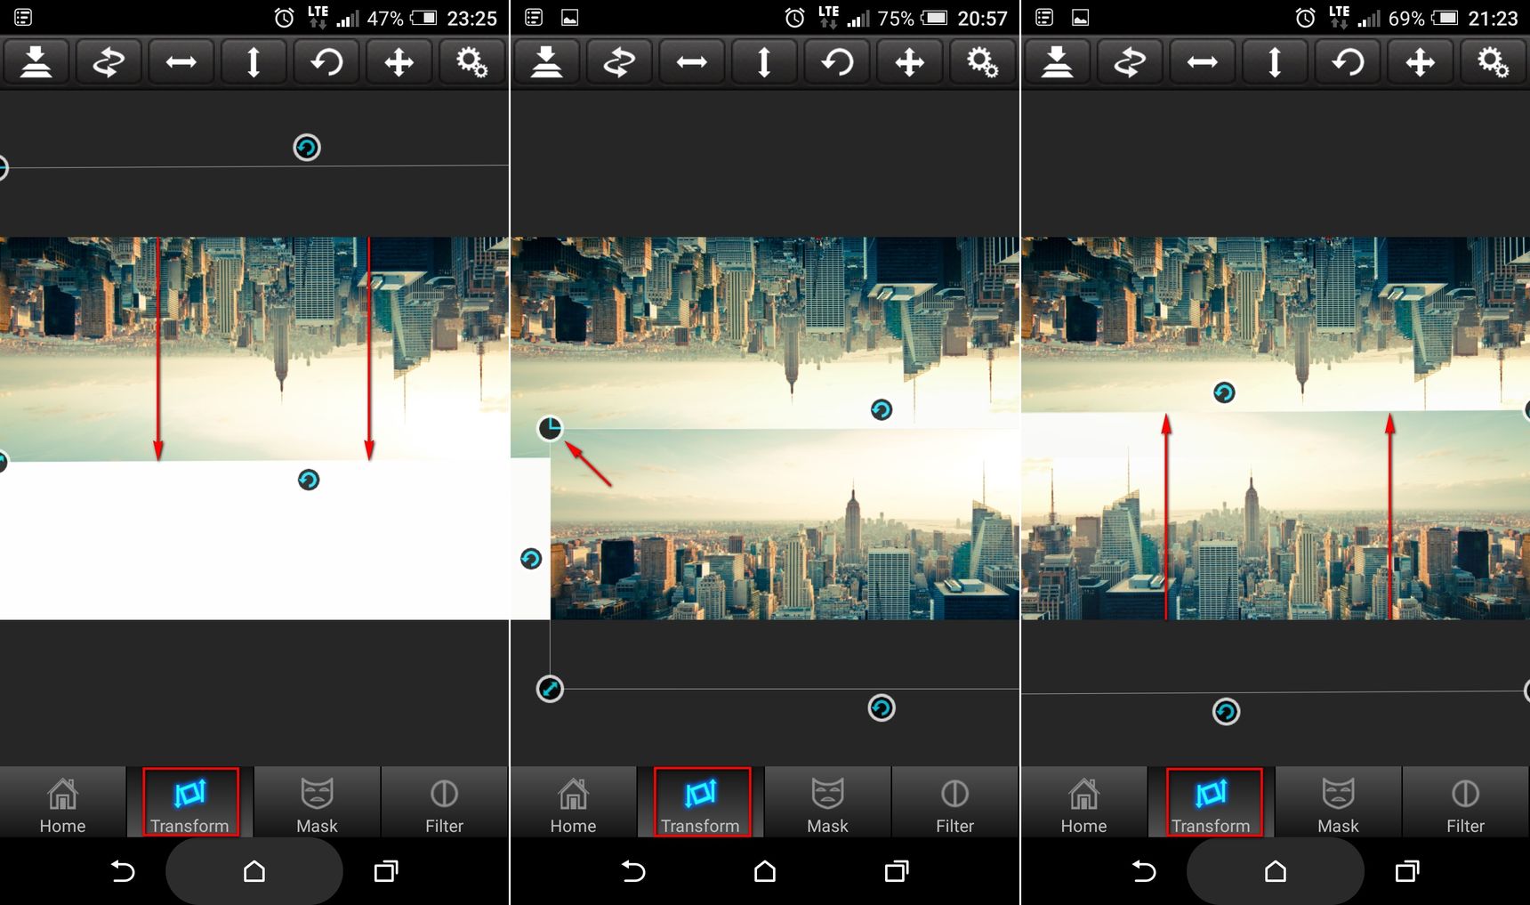Tap the horizontal flip arrow in the 20:57 screen
1530x905 pixels.
[x=692, y=62]
